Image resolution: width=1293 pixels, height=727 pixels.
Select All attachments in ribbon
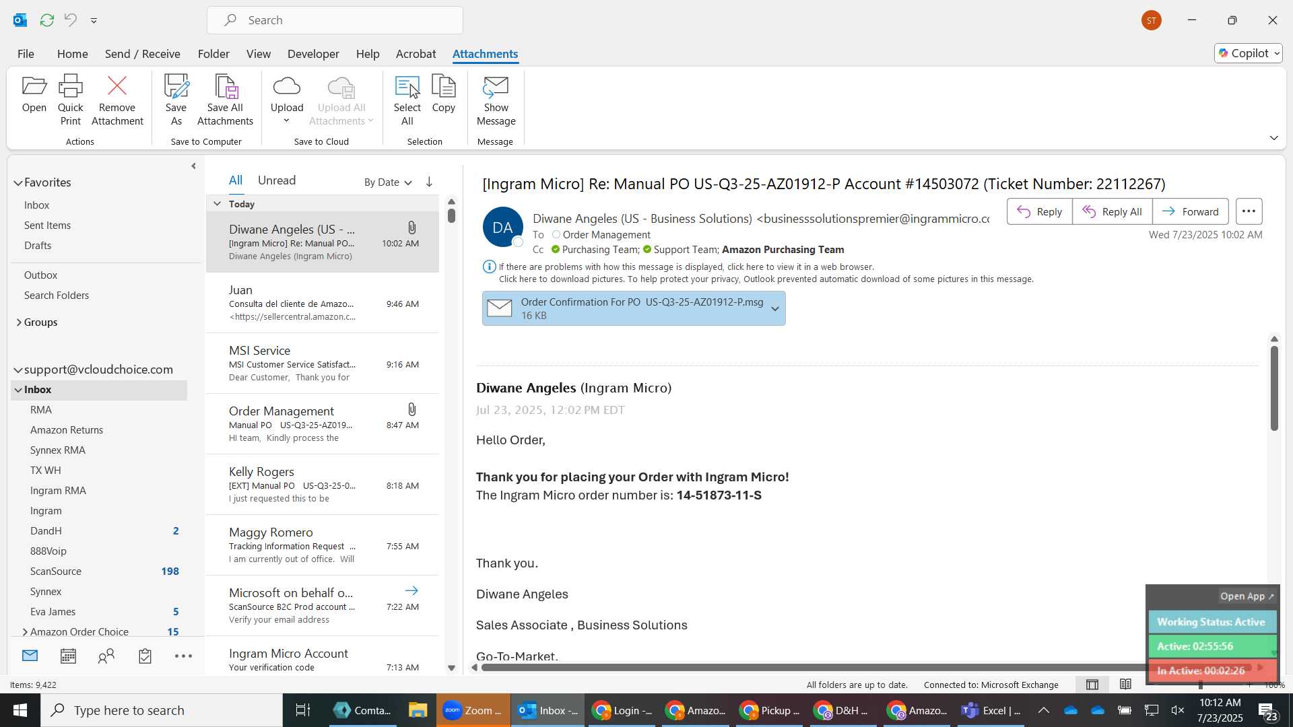(x=407, y=100)
